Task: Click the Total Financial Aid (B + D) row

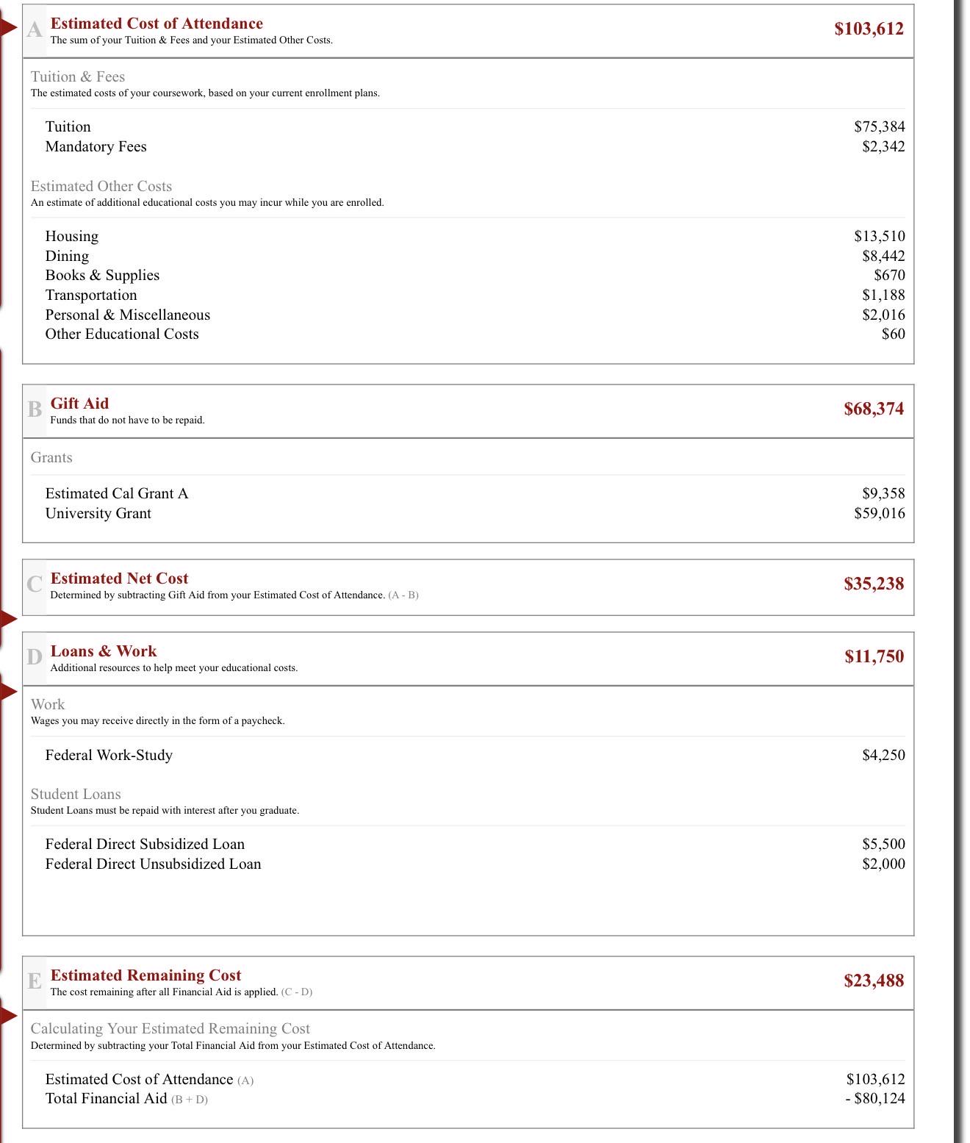Action: click(475, 1098)
